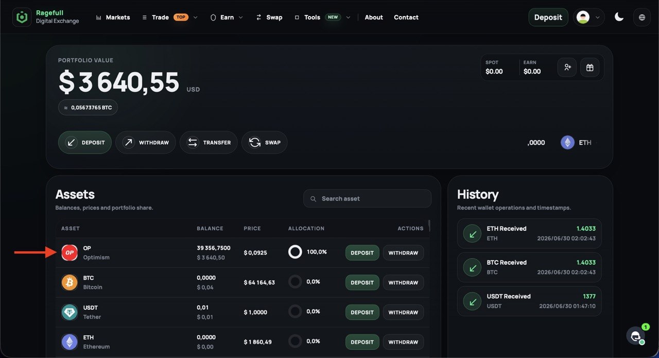Deposit into the USDT asset
Viewport: 659px width, 358px height.
362,312
